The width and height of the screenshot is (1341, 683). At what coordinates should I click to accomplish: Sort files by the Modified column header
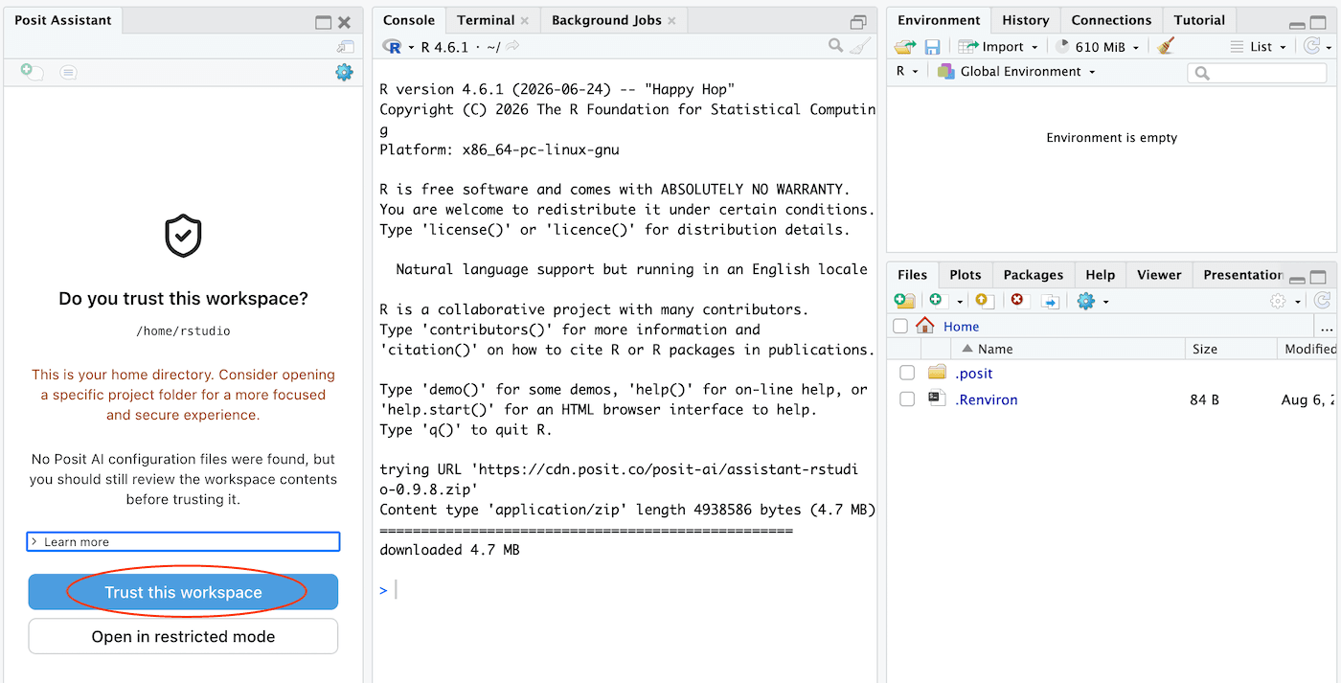coord(1309,349)
